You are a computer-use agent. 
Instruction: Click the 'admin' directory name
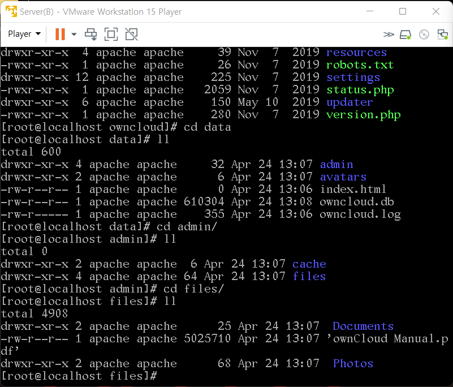(336, 165)
